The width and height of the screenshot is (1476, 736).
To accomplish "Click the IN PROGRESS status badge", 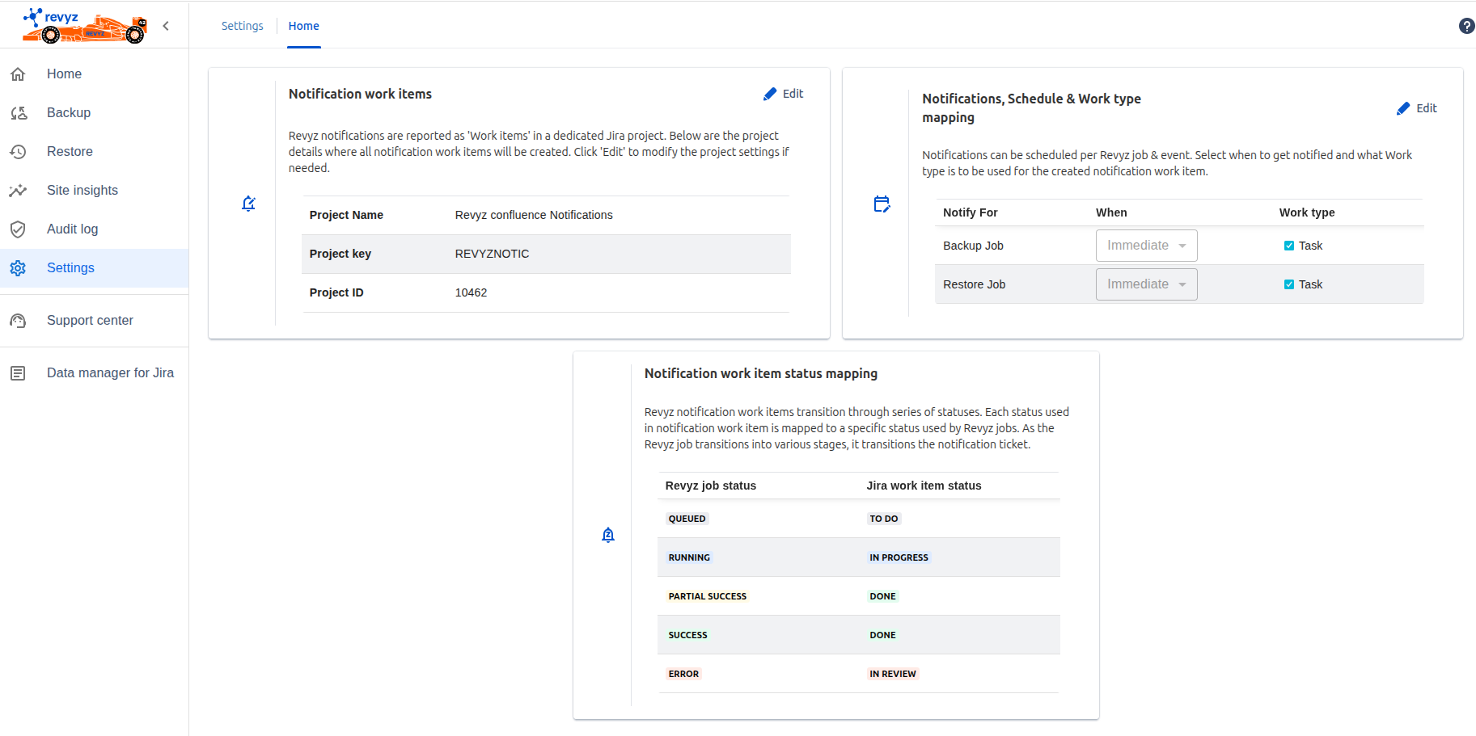I will tap(899, 557).
